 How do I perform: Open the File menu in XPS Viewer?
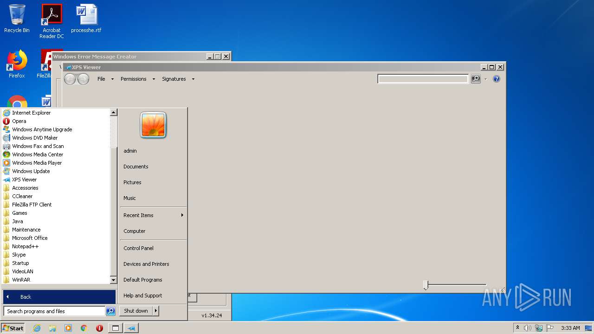(x=105, y=79)
